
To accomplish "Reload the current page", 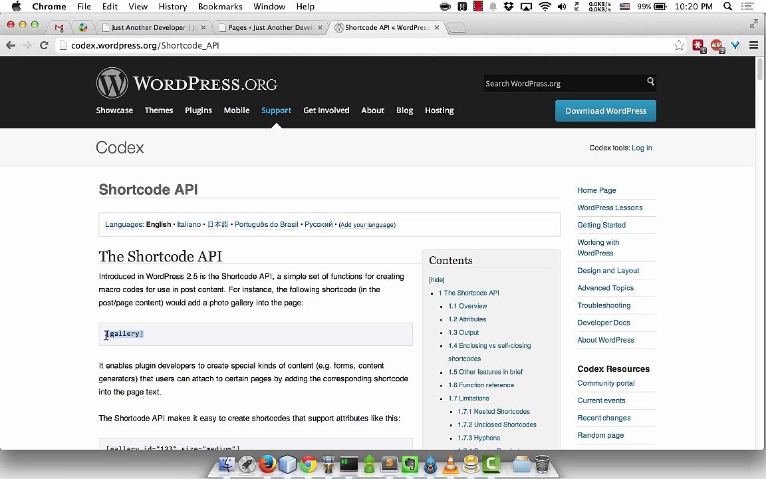I will pyautogui.click(x=44, y=45).
